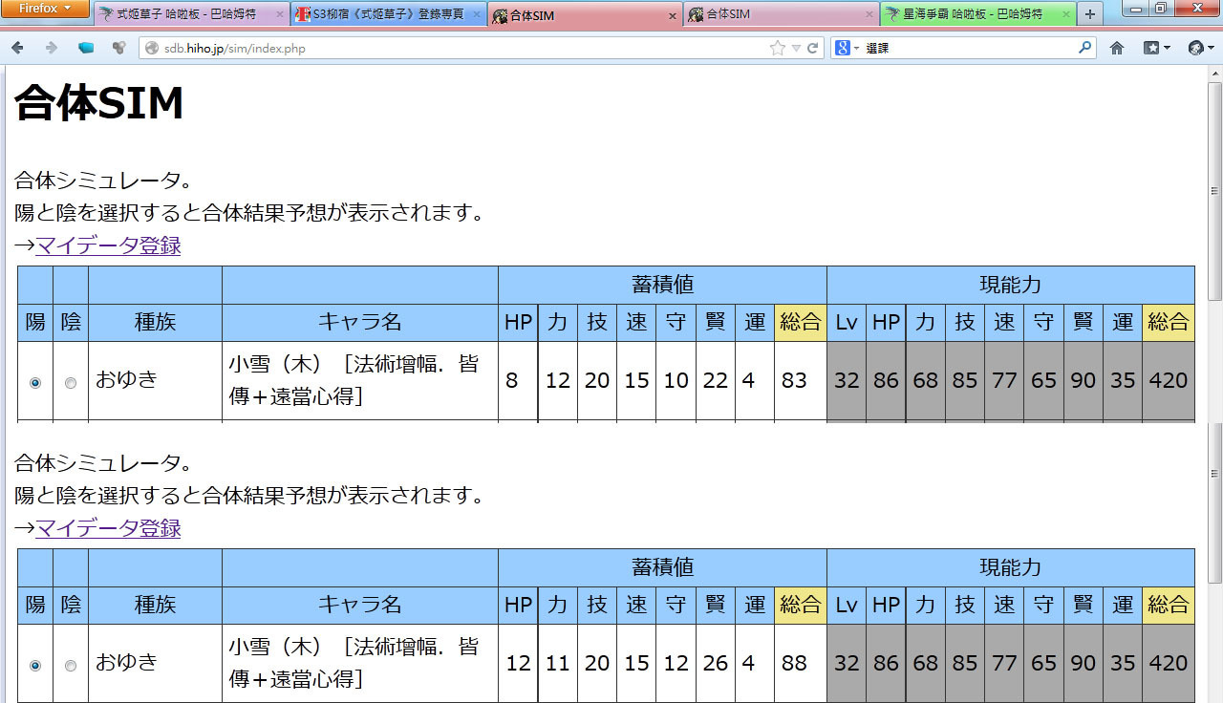Select the 陽 radio in the row totaling 88

coord(35,665)
